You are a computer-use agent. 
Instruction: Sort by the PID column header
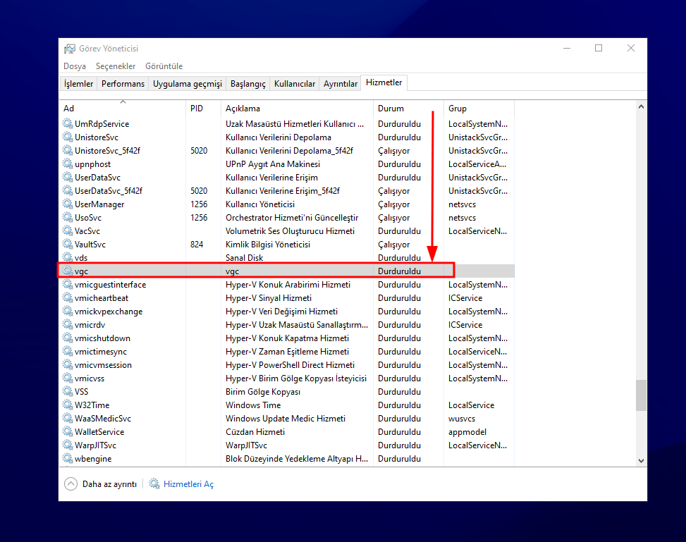pos(204,108)
